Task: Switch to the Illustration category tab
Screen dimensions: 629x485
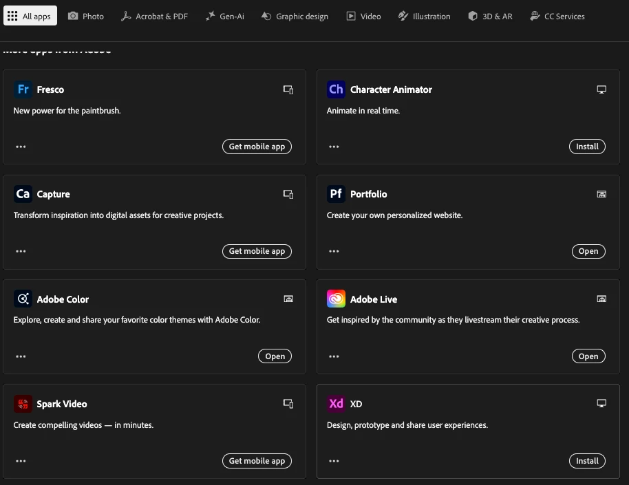Action: click(425, 16)
